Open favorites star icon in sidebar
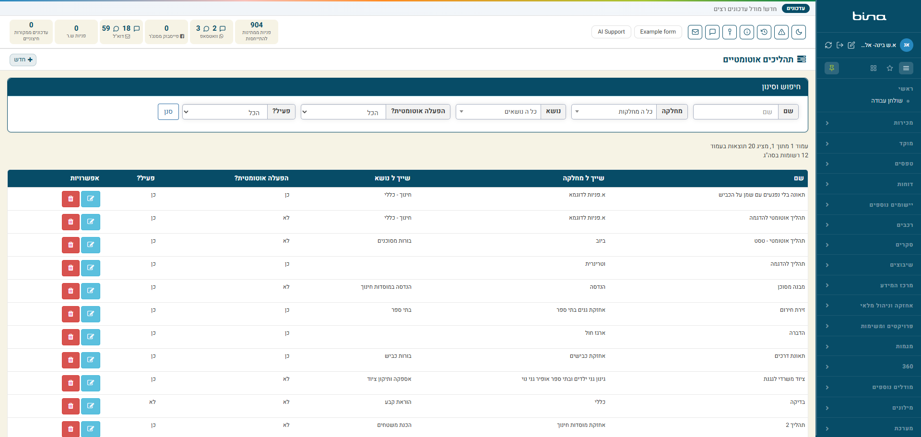The width and height of the screenshot is (921, 437). click(890, 68)
